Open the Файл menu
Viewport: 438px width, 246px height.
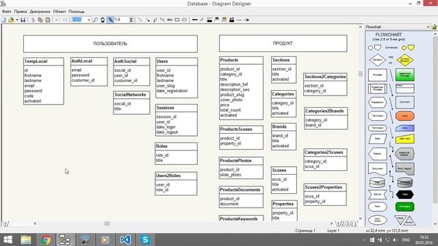click(x=6, y=12)
